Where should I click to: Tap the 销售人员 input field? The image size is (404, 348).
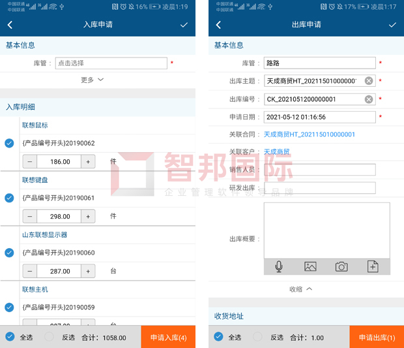[x=319, y=170]
